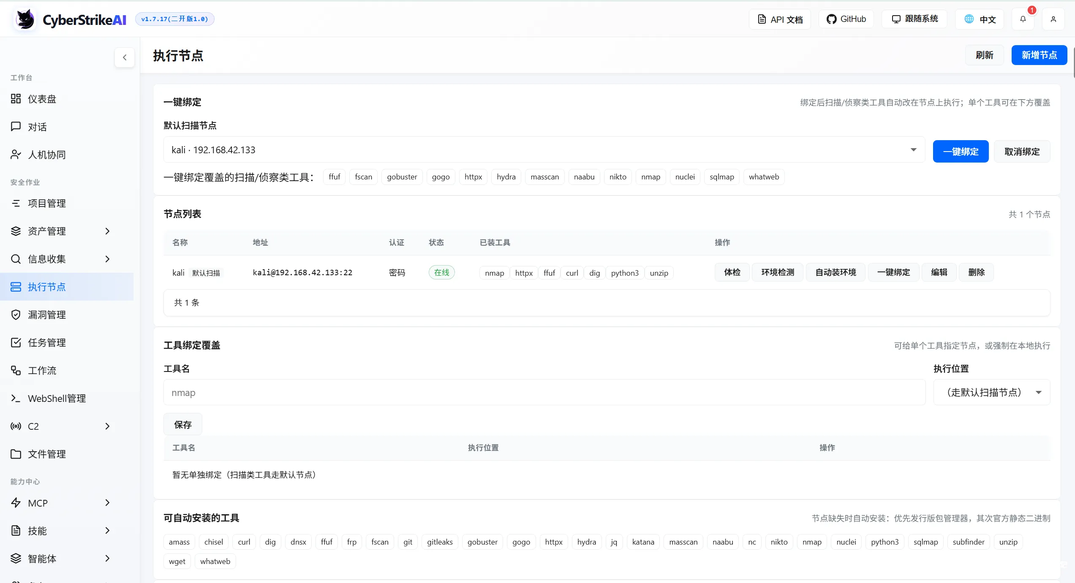Click the shield icon for 漏洞管理

(16, 315)
